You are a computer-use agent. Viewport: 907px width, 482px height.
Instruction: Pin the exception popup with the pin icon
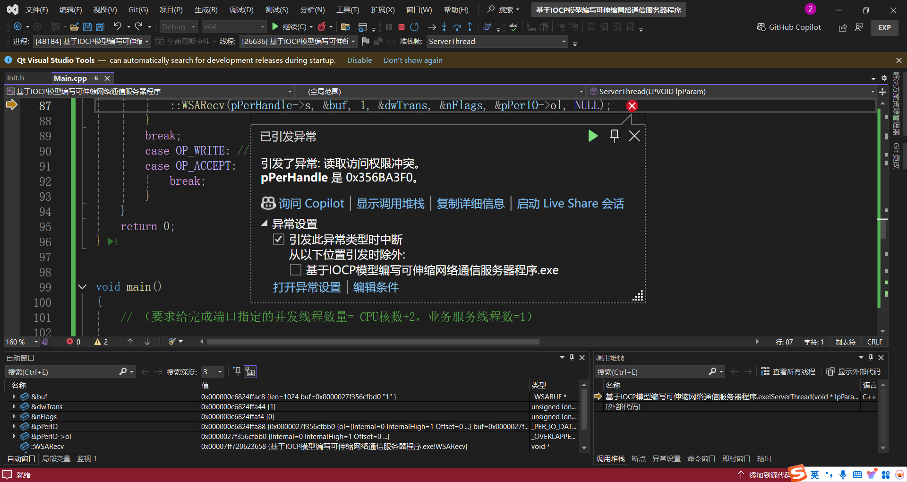(x=614, y=136)
